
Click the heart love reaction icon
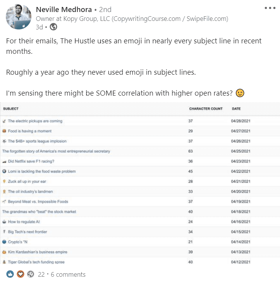pyautogui.click(x=21, y=274)
